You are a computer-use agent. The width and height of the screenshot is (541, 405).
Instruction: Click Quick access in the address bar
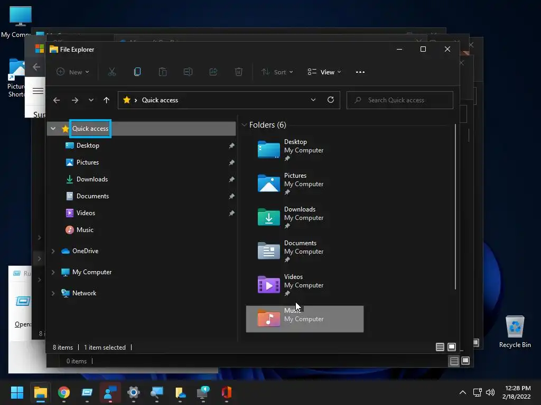click(160, 100)
